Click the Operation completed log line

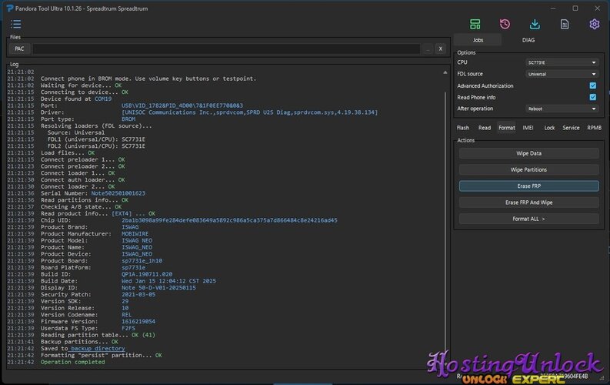pyautogui.click(x=72, y=362)
